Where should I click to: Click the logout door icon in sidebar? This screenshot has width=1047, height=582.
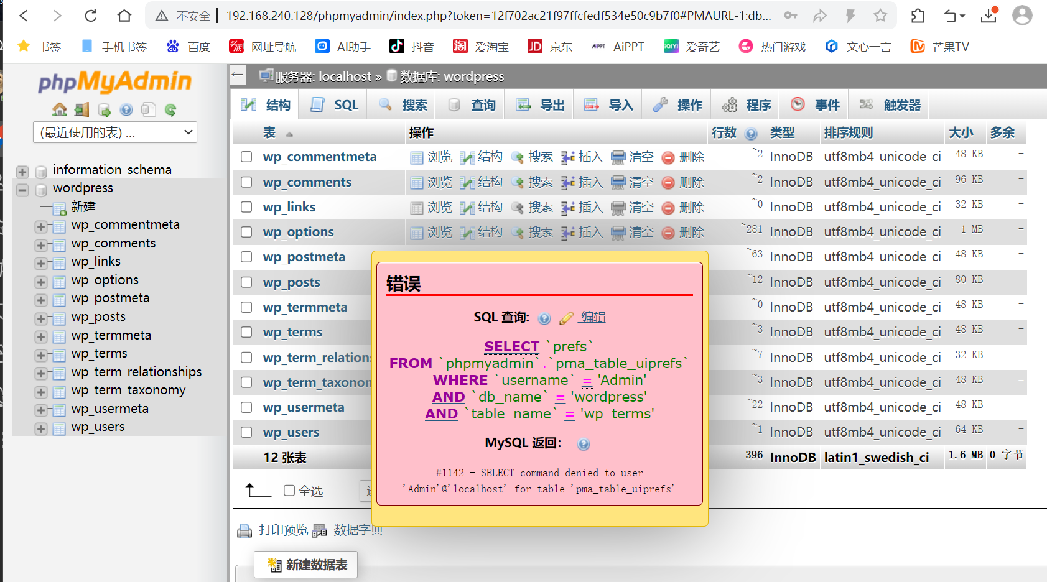pyautogui.click(x=81, y=110)
